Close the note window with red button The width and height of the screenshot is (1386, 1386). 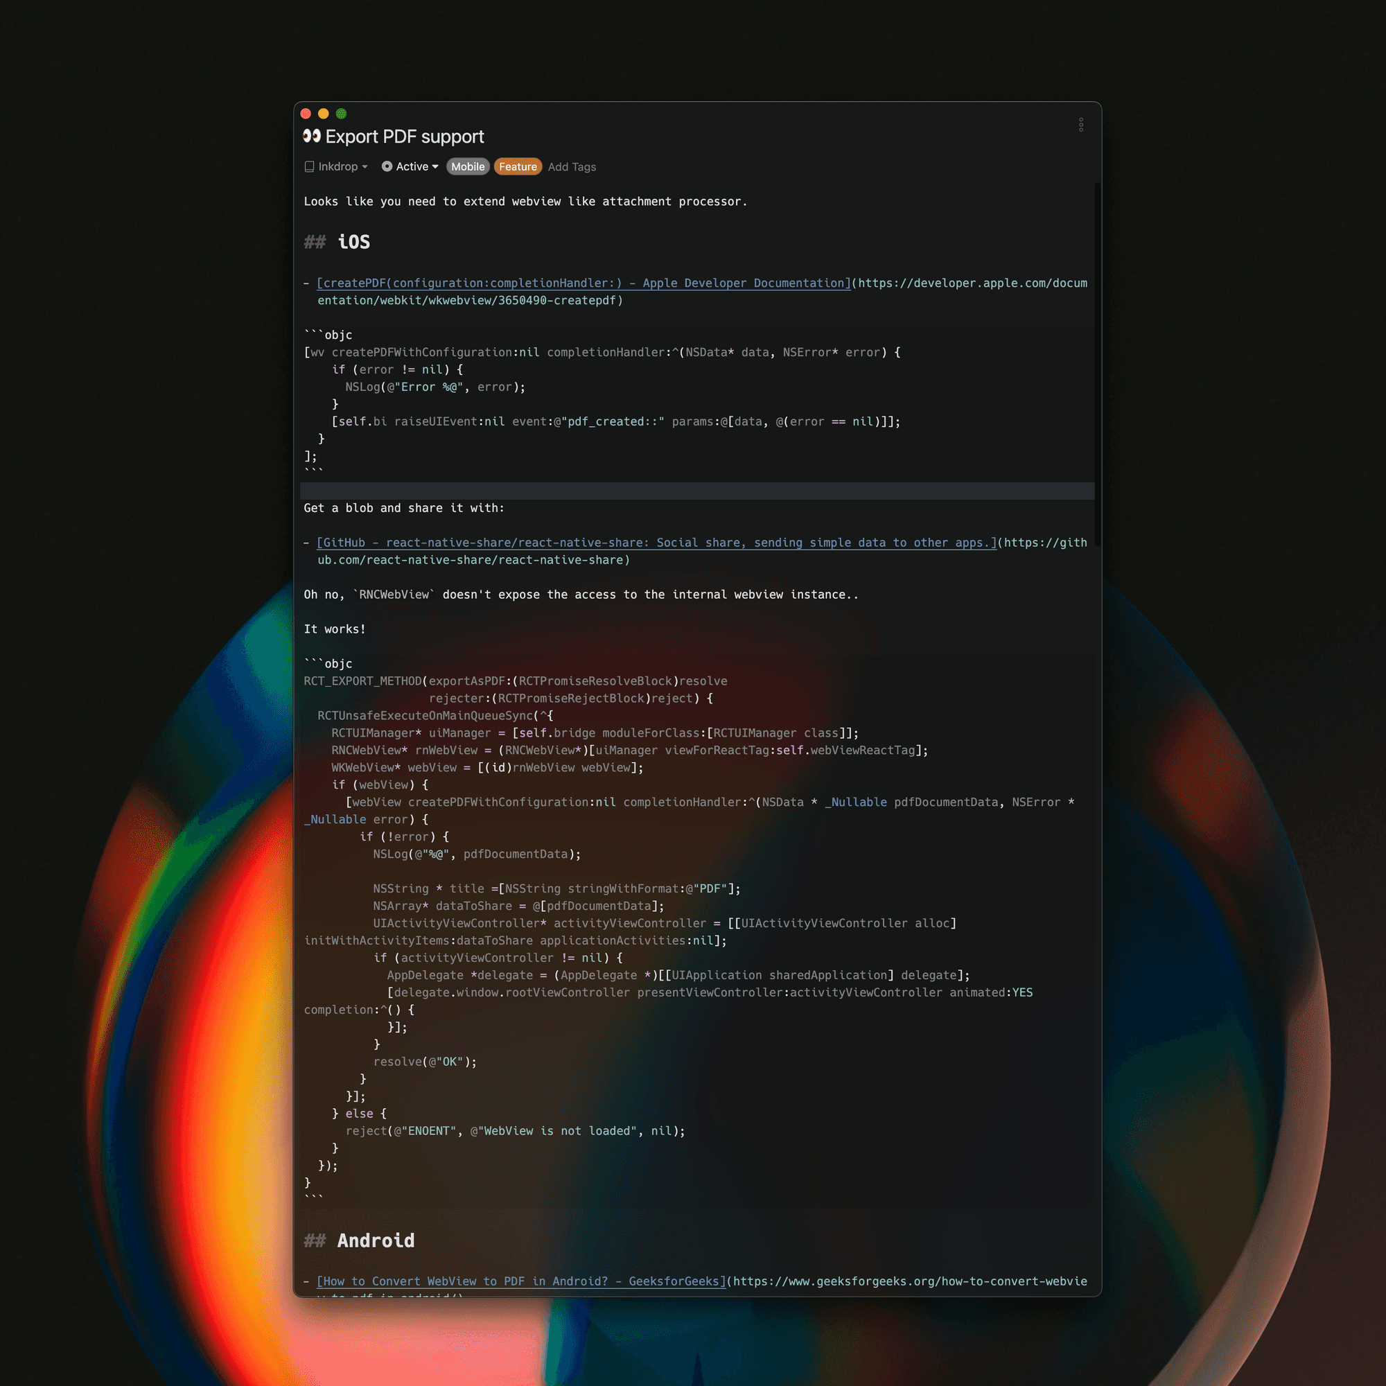[x=306, y=114]
